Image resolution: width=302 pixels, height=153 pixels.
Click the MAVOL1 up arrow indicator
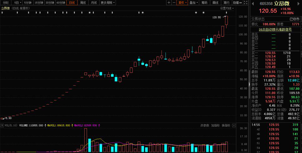72,126
